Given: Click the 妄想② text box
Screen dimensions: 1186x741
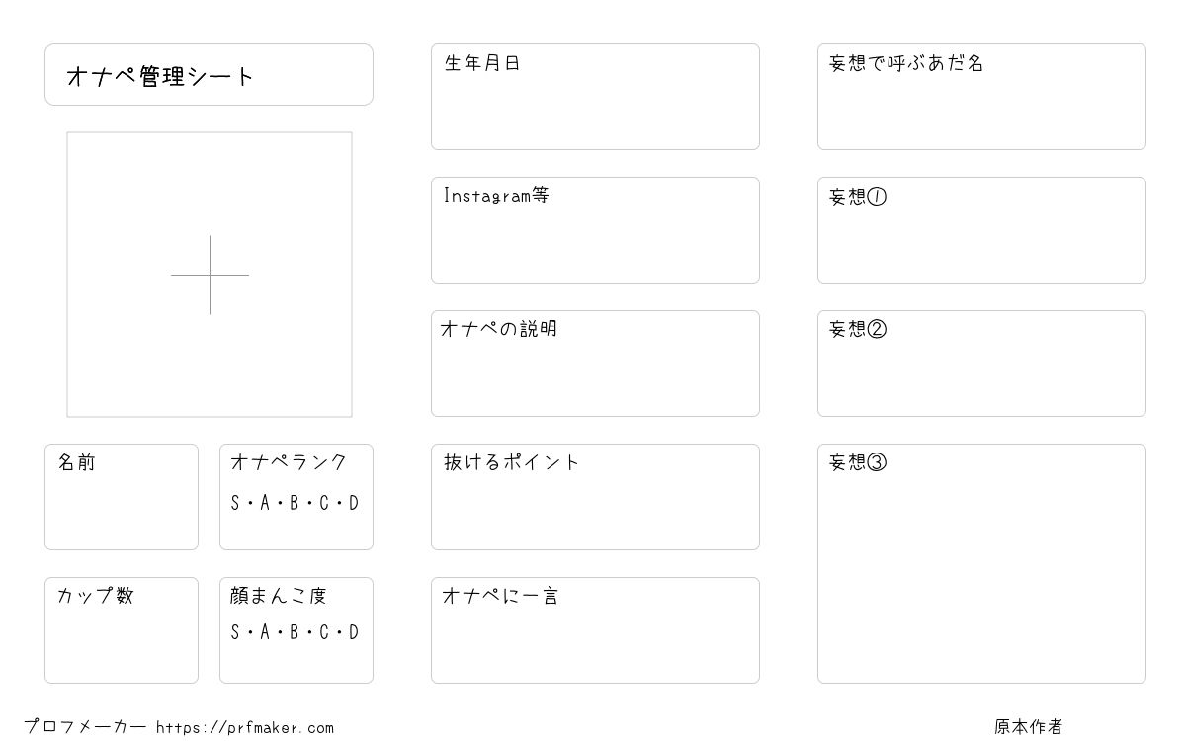Looking at the screenshot, I should (981, 364).
